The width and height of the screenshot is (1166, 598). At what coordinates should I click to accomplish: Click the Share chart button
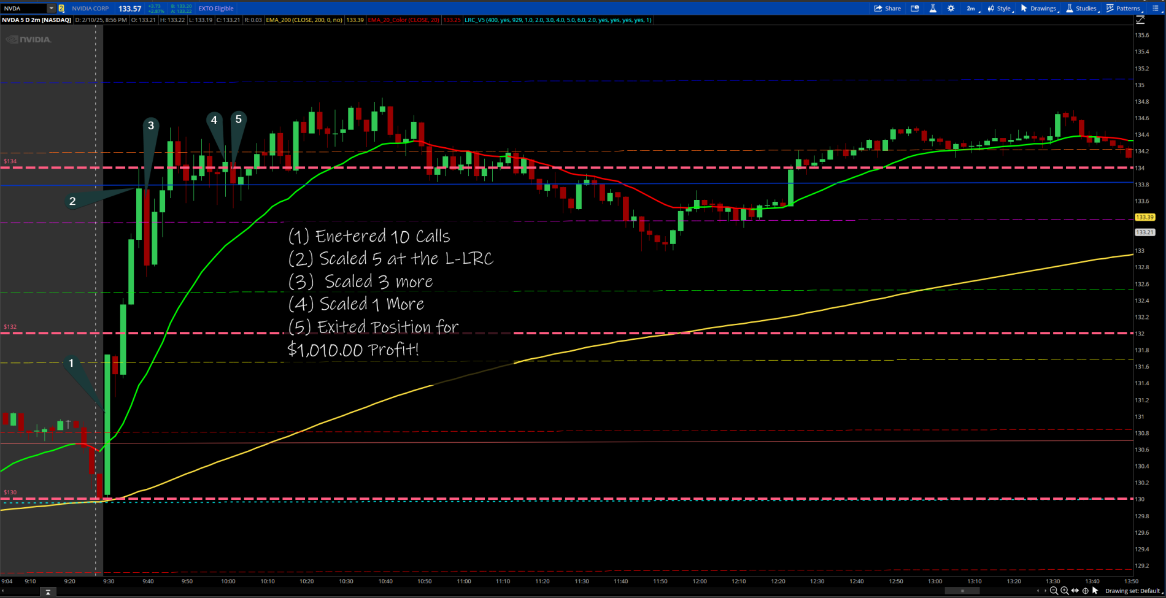click(x=887, y=9)
